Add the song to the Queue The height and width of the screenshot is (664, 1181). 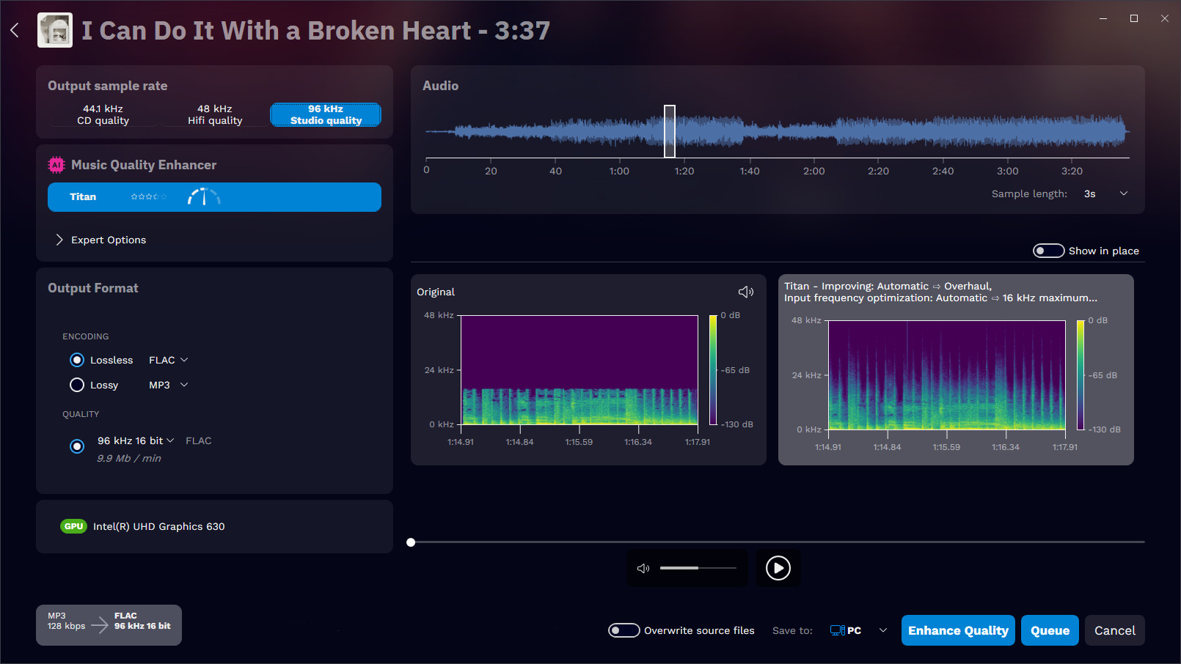pos(1050,630)
